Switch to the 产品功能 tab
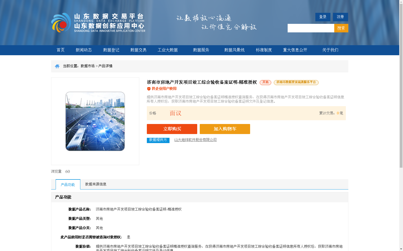The height and width of the screenshot is (251, 403). (x=68, y=184)
